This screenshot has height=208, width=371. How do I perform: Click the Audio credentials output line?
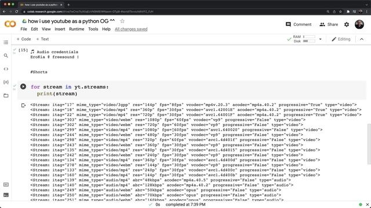point(54,51)
